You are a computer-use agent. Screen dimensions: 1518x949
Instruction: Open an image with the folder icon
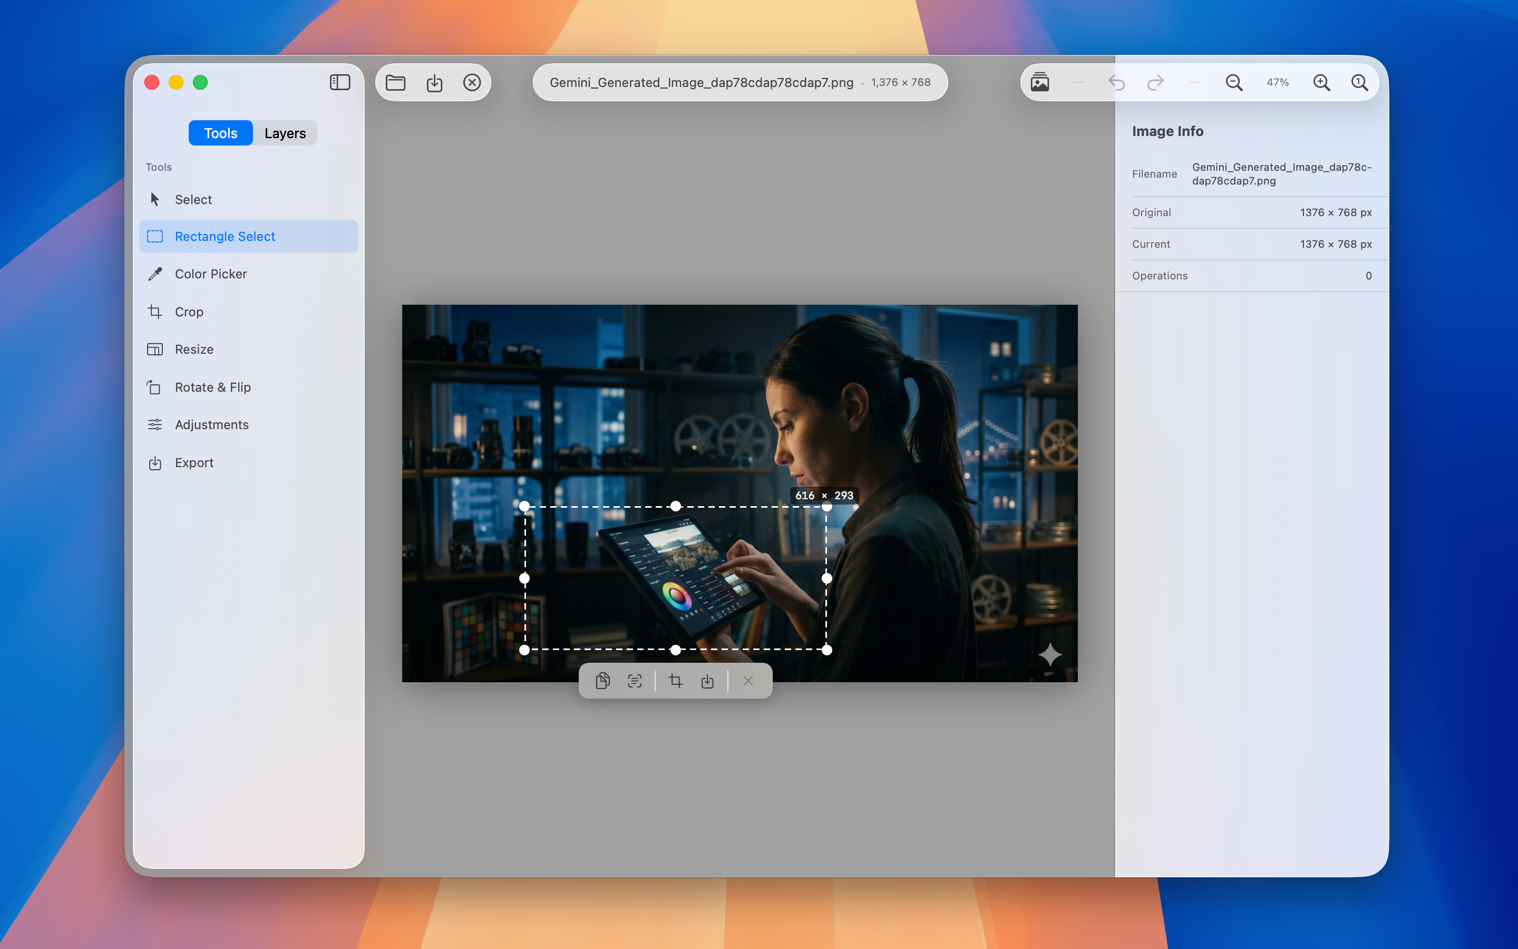[x=395, y=82]
